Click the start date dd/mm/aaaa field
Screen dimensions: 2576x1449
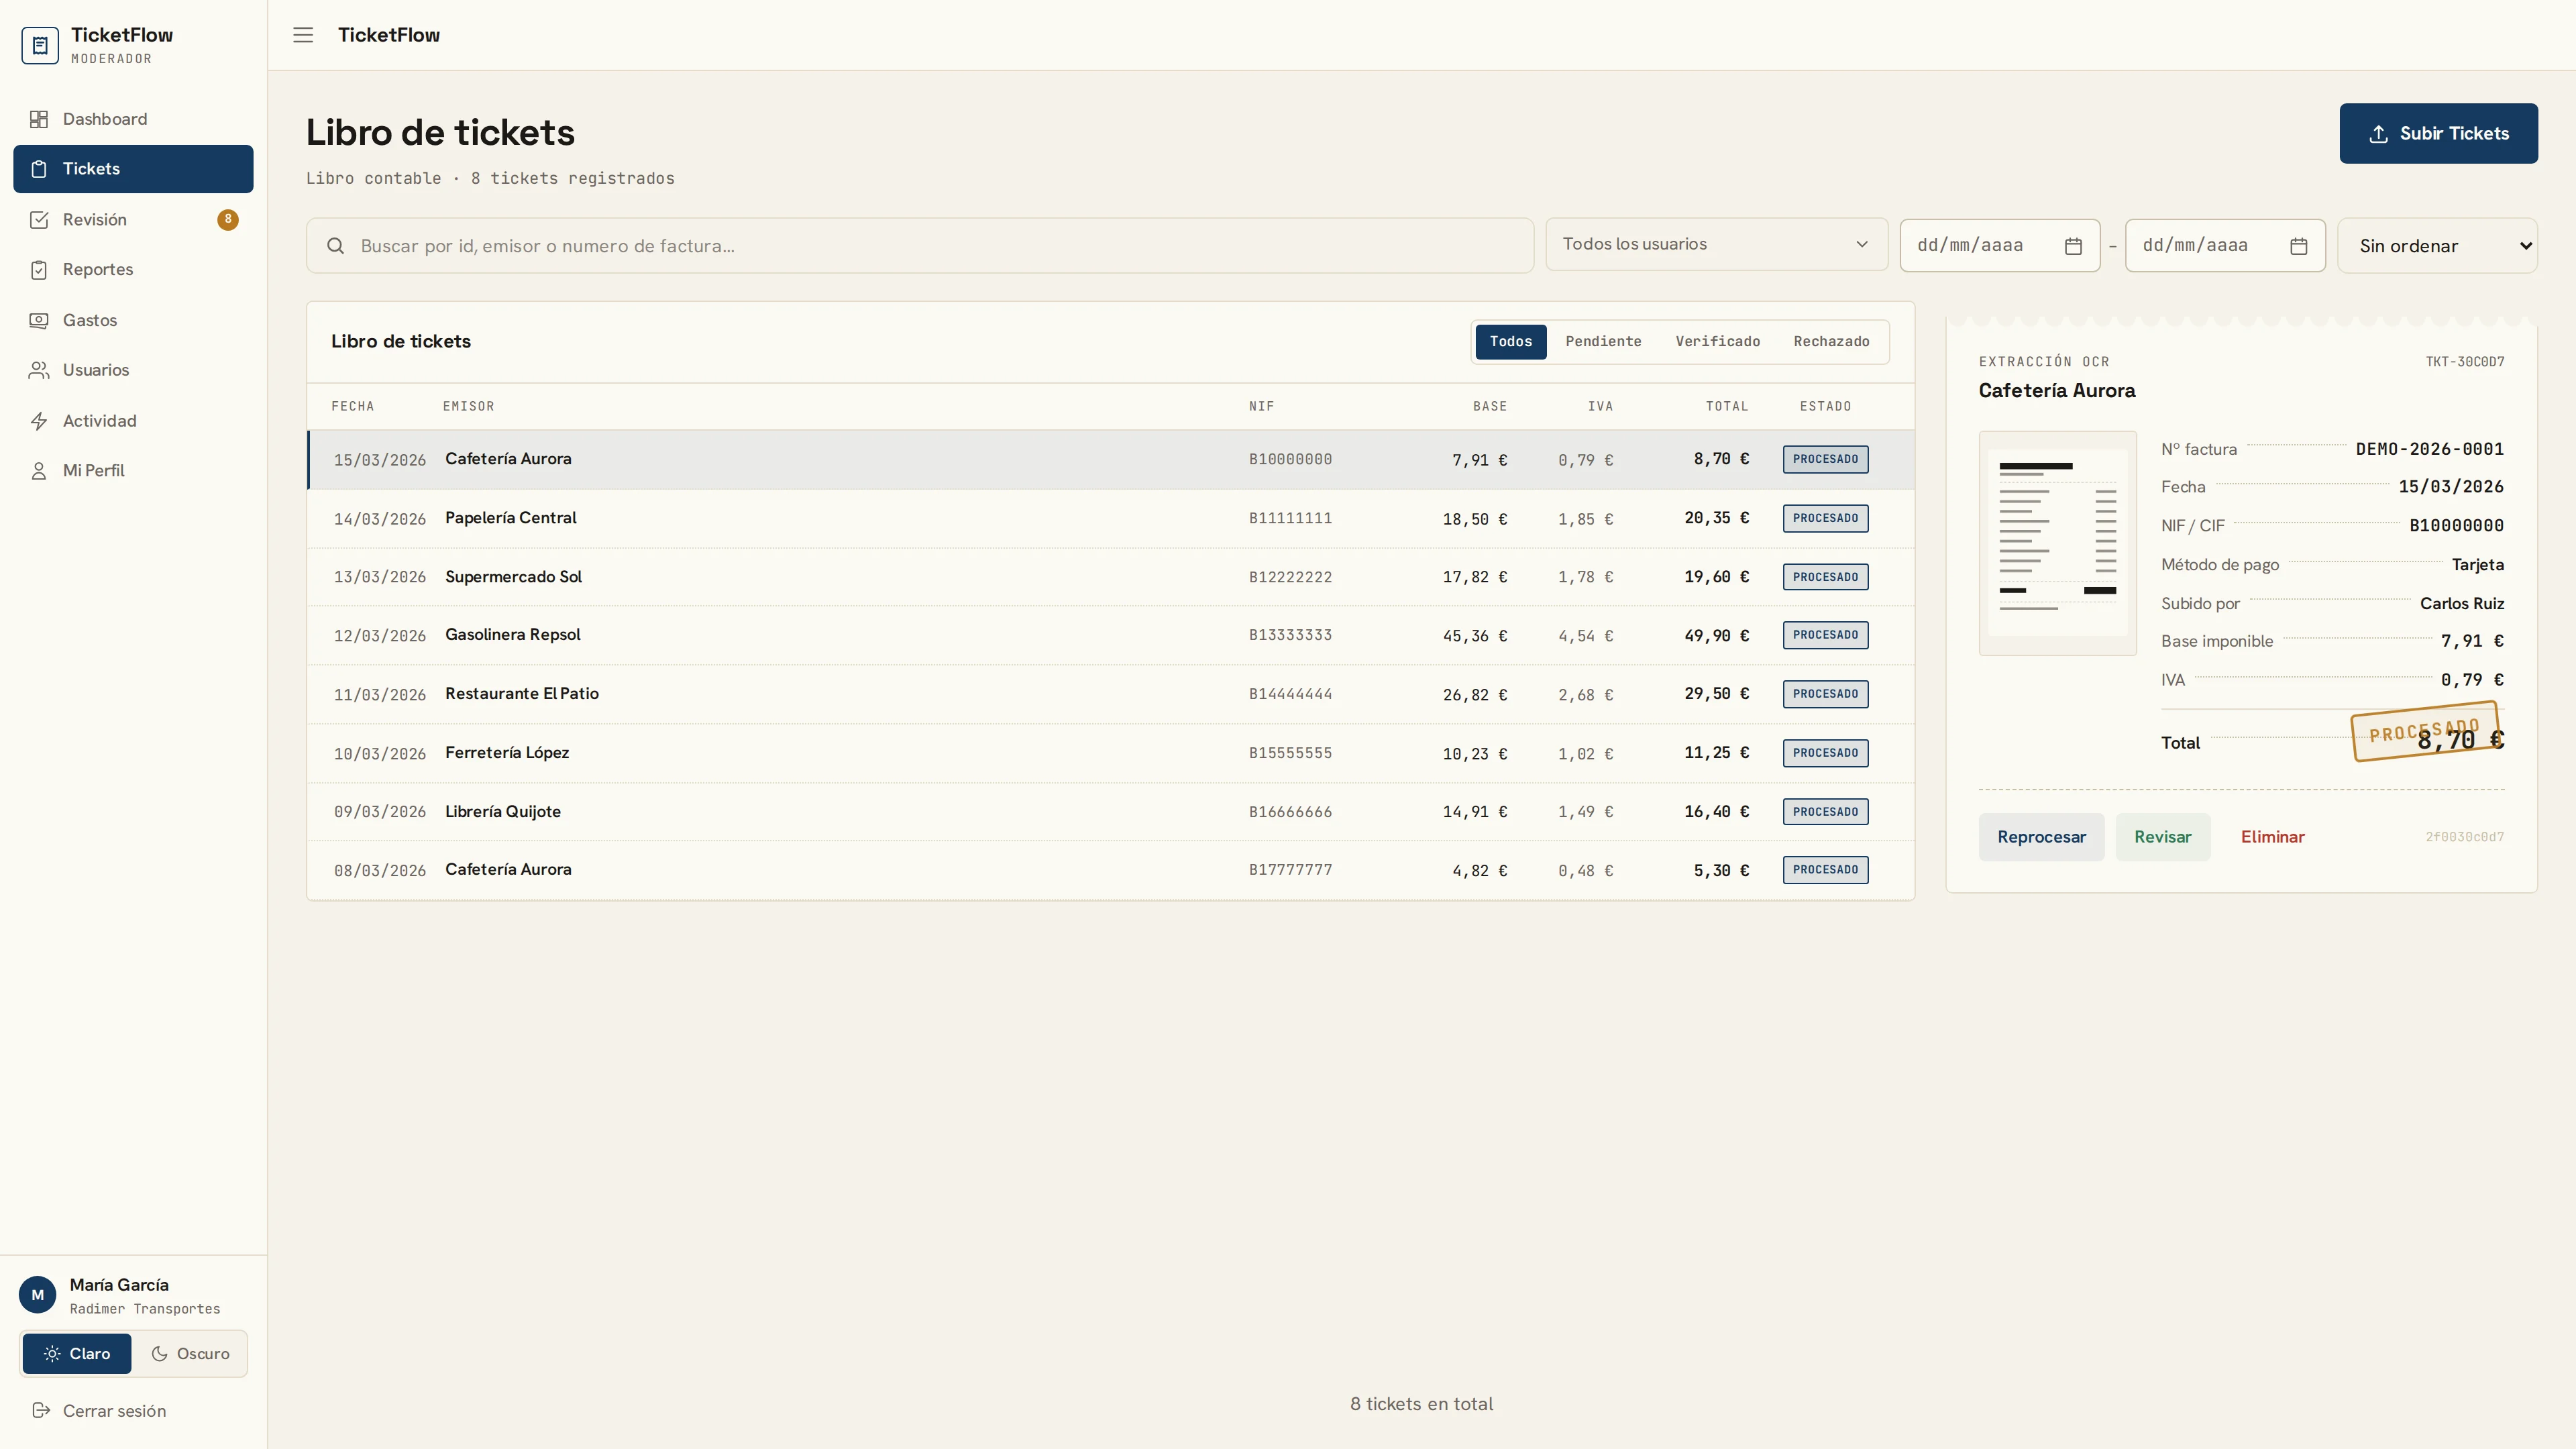(2000, 246)
